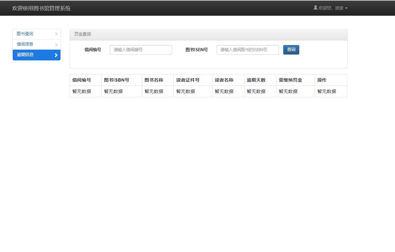Image resolution: width=395 pixels, height=252 pixels.
Task: Click the 逾期天数 column header
Action: click(x=256, y=80)
